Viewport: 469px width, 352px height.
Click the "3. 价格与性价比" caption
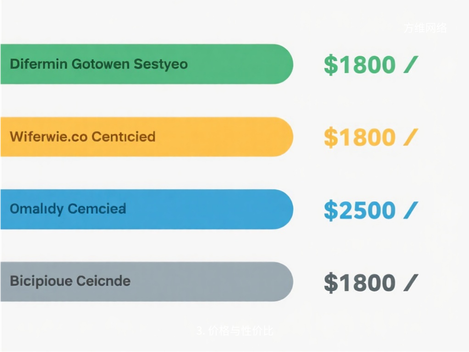click(234, 331)
